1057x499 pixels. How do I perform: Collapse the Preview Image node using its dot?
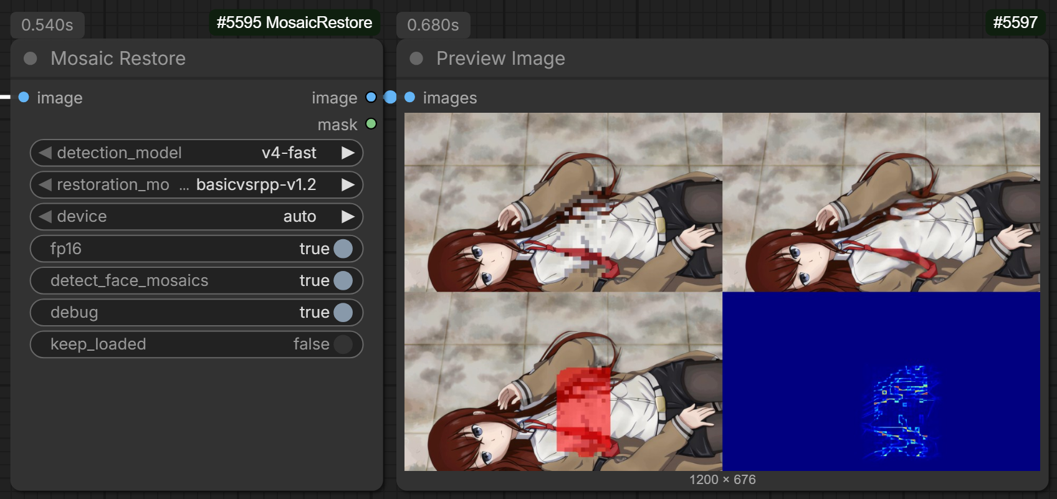[416, 59]
